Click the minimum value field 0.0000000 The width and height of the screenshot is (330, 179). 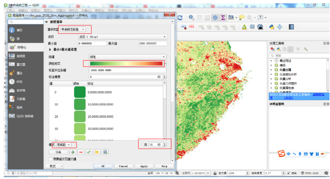point(93,43)
